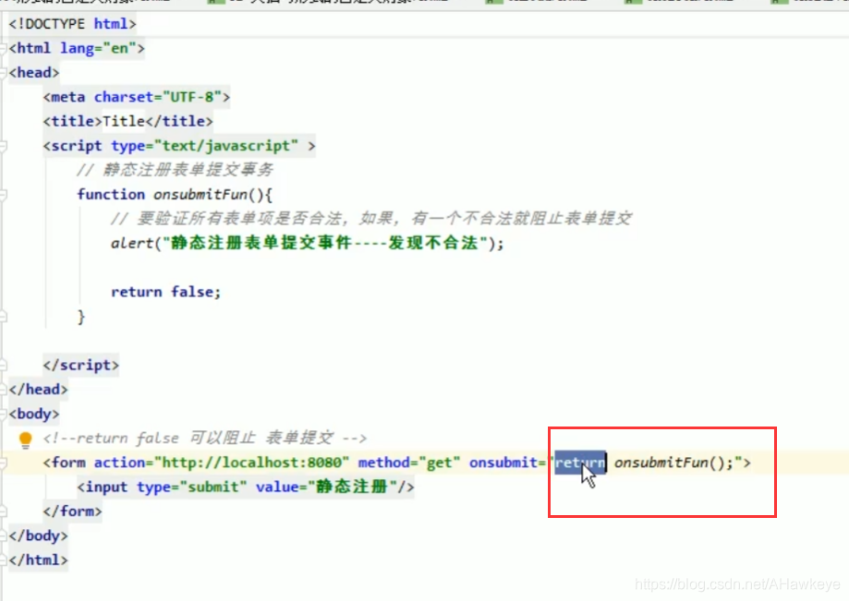The width and height of the screenshot is (849, 601).
Task: Click the onsubmit attribute name
Action: tap(503, 463)
